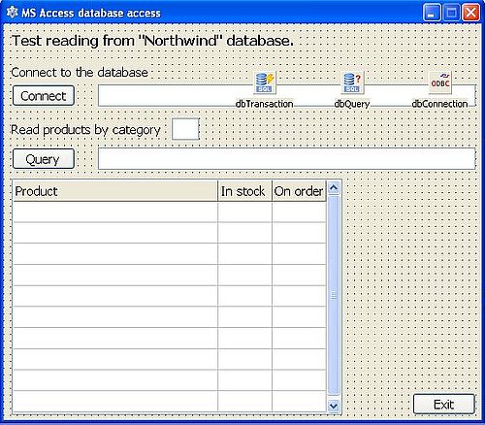Click the Query button
Viewport: 485px width, 425px height.
[44, 159]
